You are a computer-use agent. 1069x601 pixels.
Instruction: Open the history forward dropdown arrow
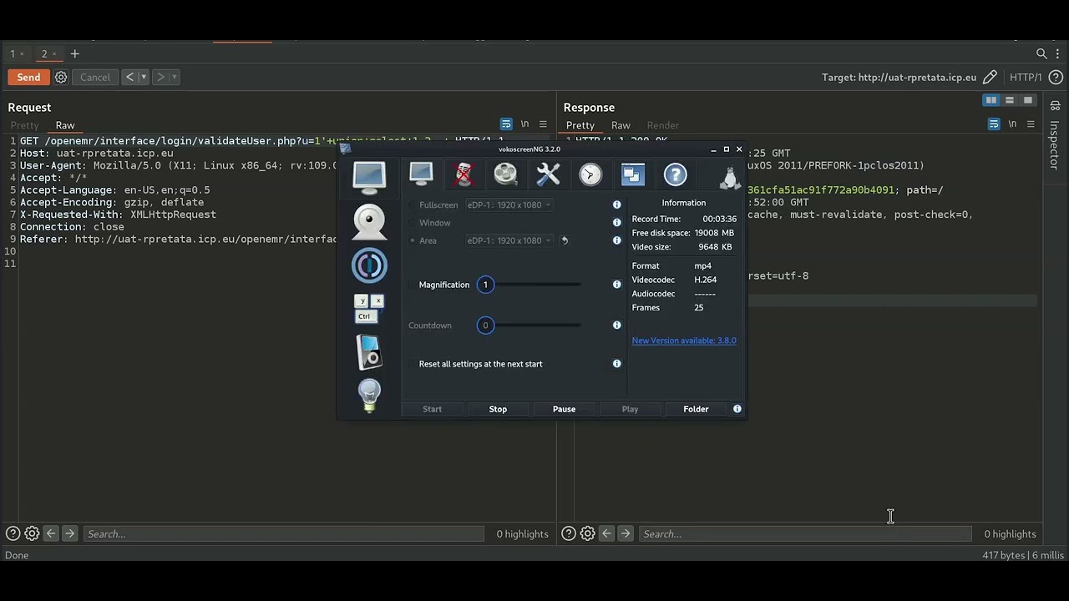pos(175,77)
